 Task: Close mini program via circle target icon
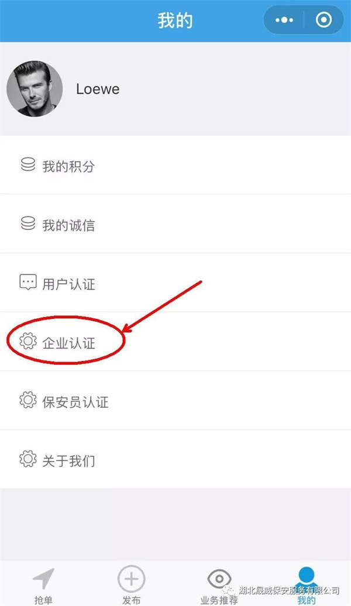coord(324,20)
